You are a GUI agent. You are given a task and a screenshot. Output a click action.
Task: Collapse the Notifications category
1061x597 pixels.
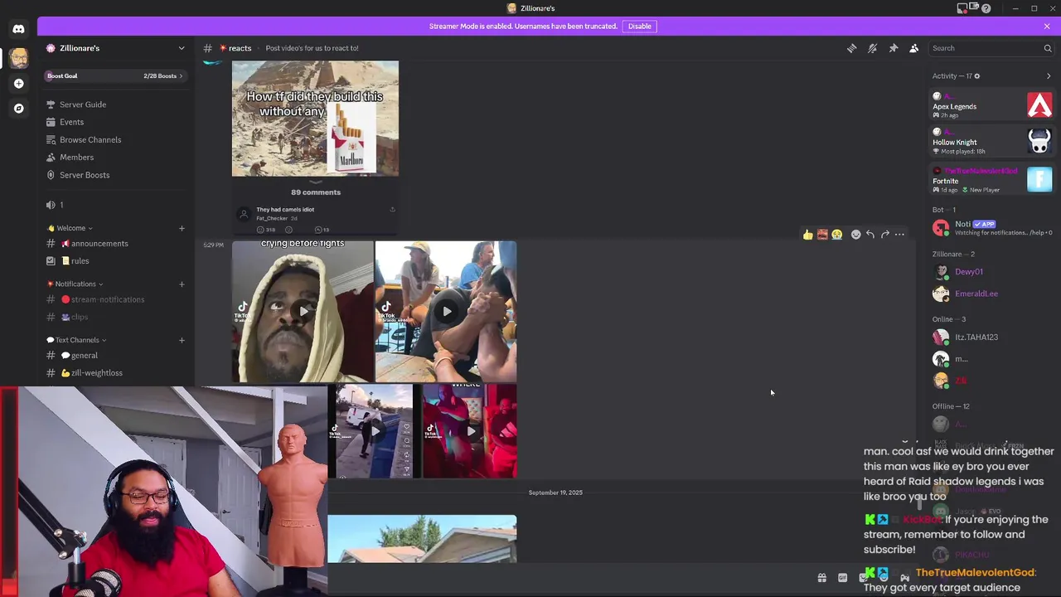point(75,284)
